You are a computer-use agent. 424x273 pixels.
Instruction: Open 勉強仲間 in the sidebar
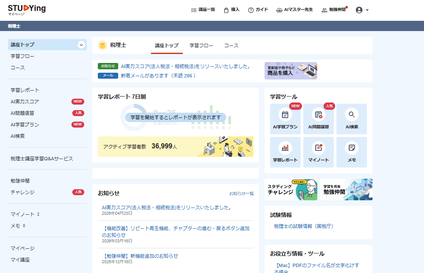coord(20,181)
